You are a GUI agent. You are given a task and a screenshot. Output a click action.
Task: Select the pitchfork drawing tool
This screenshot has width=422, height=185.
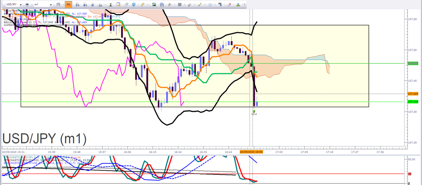[170, 5]
